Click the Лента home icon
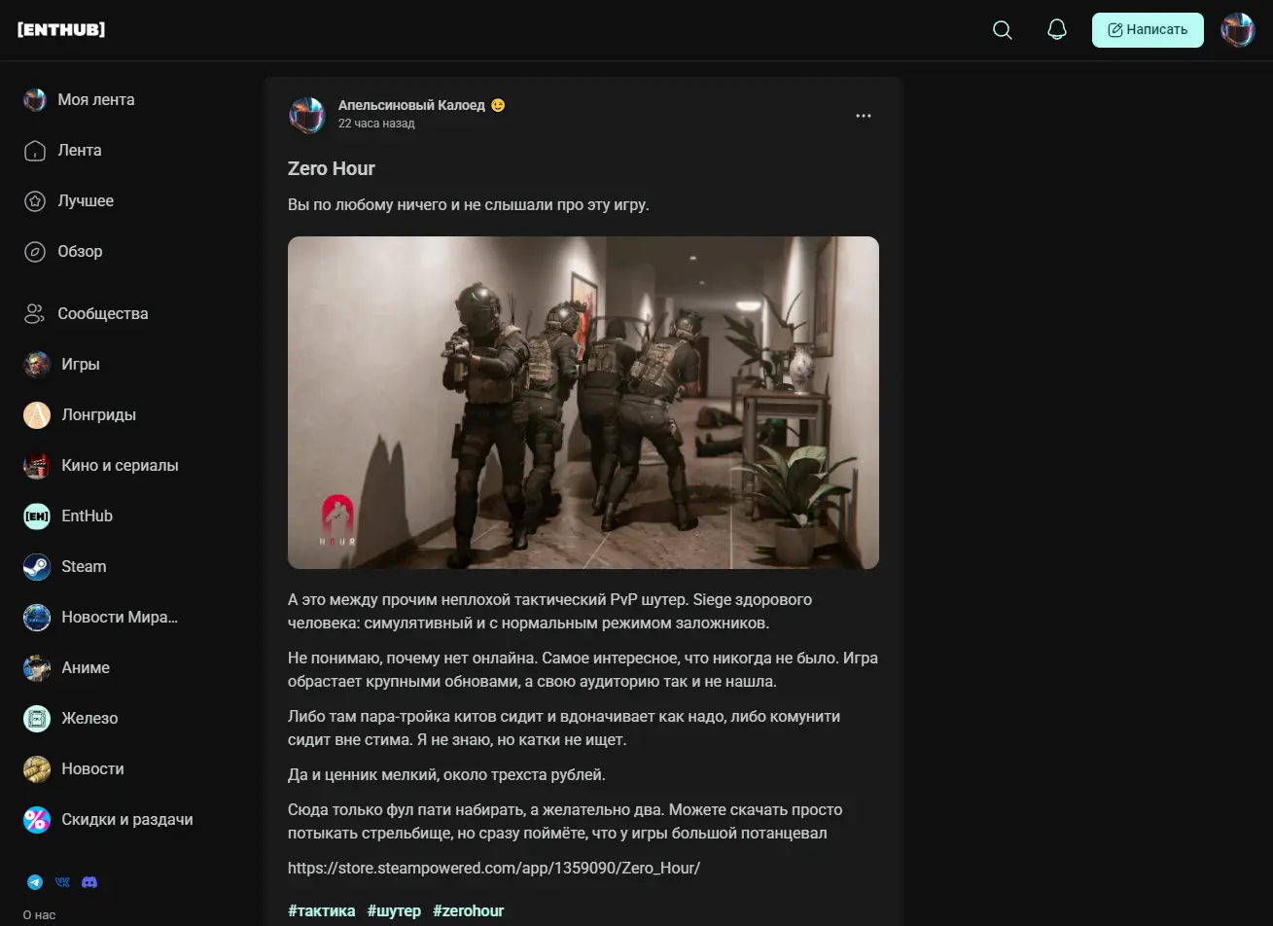1273x926 pixels. coord(35,151)
